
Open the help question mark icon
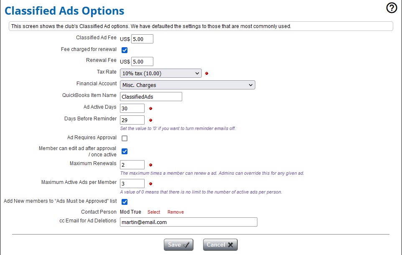click(392, 8)
